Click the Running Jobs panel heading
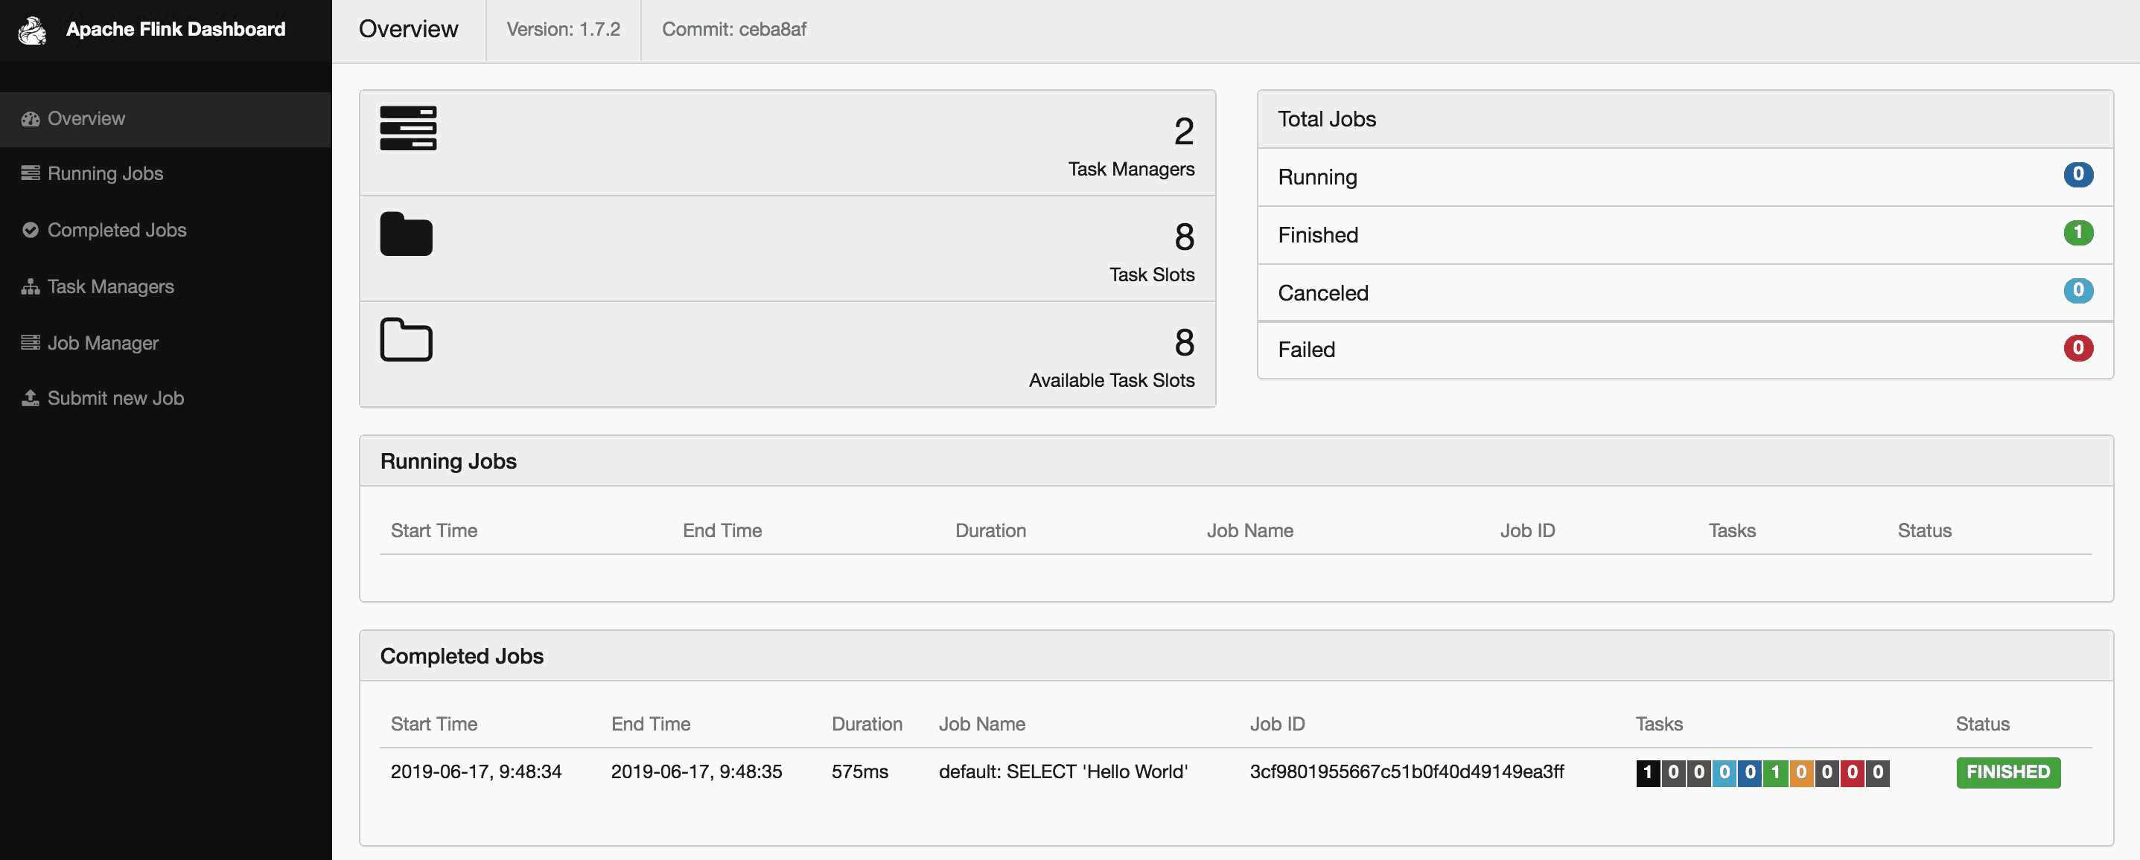The height and width of the screenshot is (860, 2140). tap(448, 461)
